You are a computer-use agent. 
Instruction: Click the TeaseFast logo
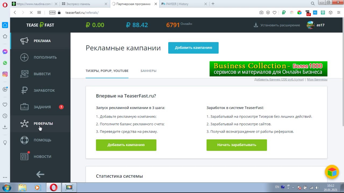click(40, 25)
